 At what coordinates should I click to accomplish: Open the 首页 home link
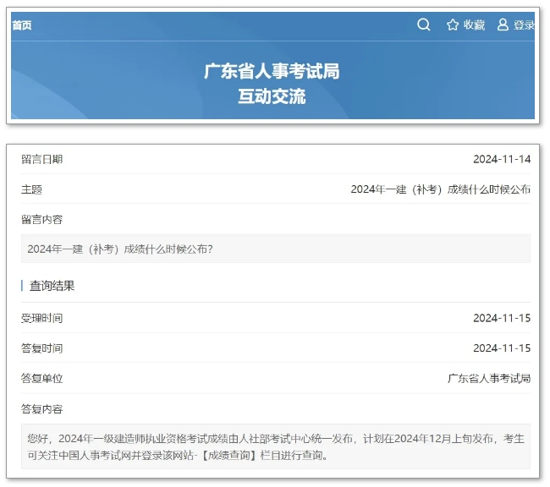pos(22,25)
